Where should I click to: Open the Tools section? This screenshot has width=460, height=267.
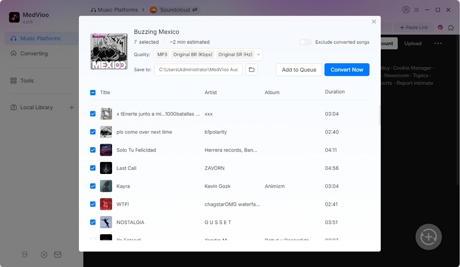26,80
